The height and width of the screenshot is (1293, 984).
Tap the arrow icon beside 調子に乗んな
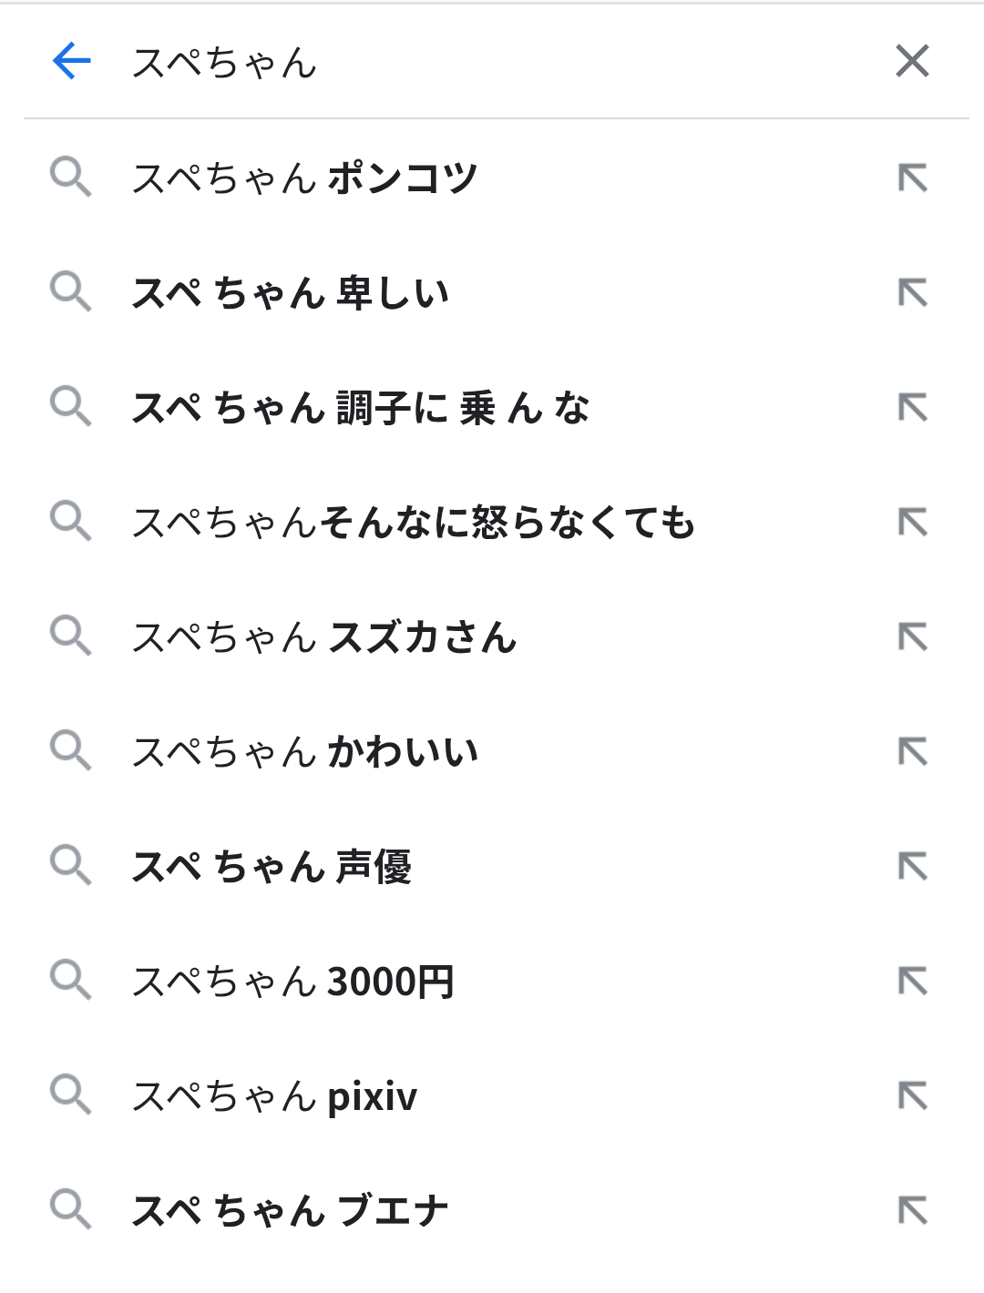pyautogui.click(x=912, y=407)
